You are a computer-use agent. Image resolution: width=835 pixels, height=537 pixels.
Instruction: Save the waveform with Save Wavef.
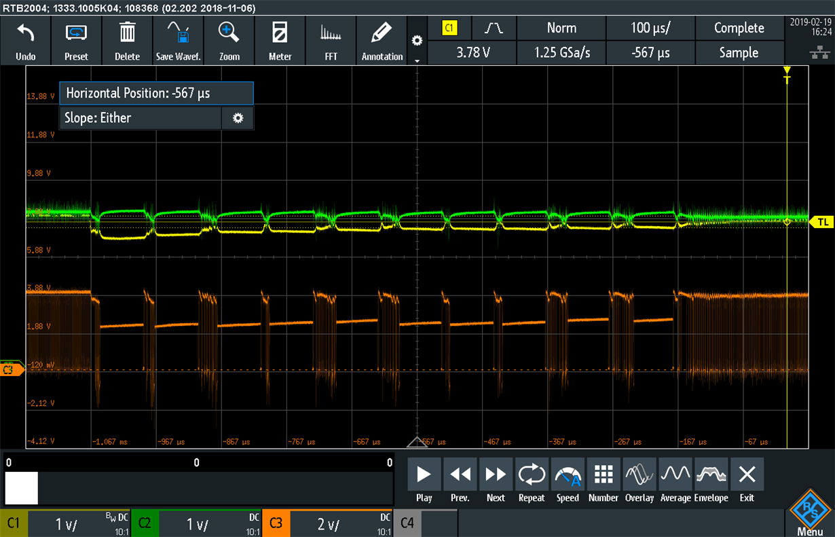178,41
